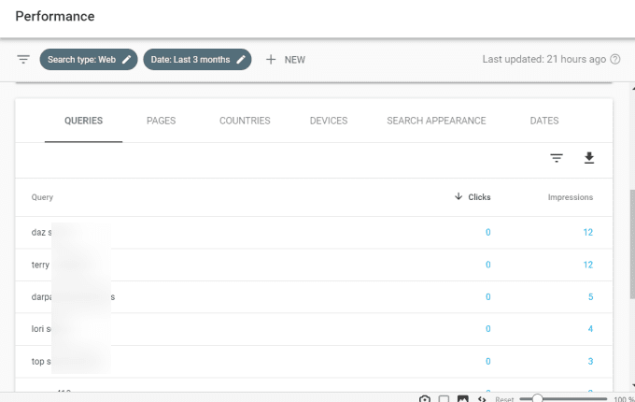
Task: Switch to the Pages tab
Action: (161, 121)
